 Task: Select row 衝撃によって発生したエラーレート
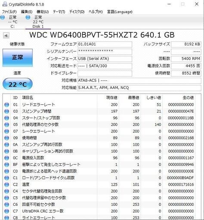click(x=99, y=165)
